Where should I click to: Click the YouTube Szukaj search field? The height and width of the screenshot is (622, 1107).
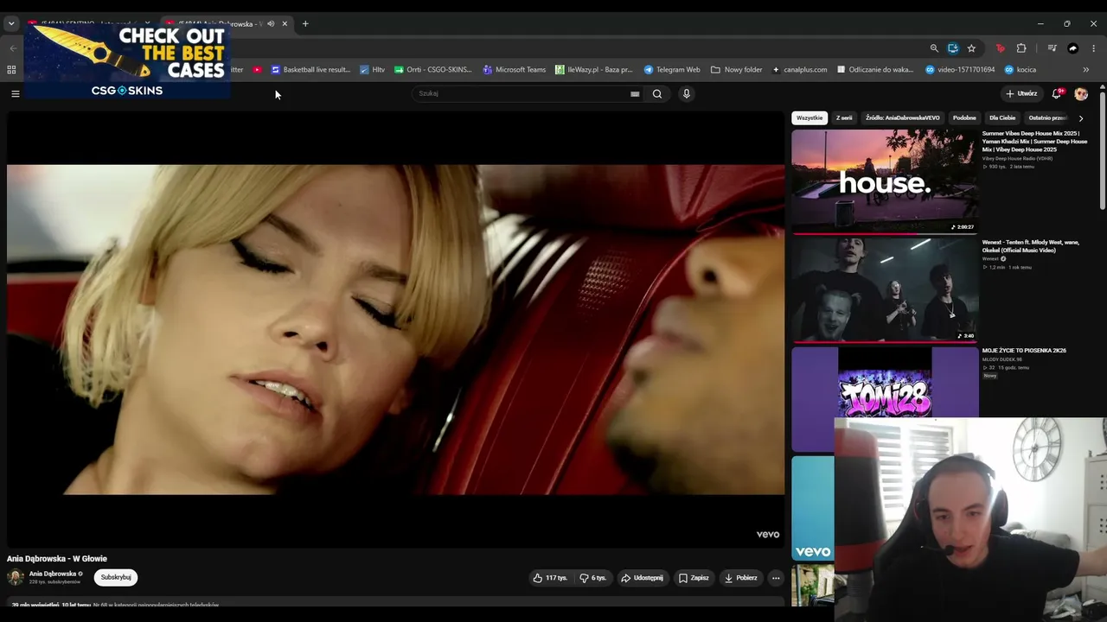point(521,93)
